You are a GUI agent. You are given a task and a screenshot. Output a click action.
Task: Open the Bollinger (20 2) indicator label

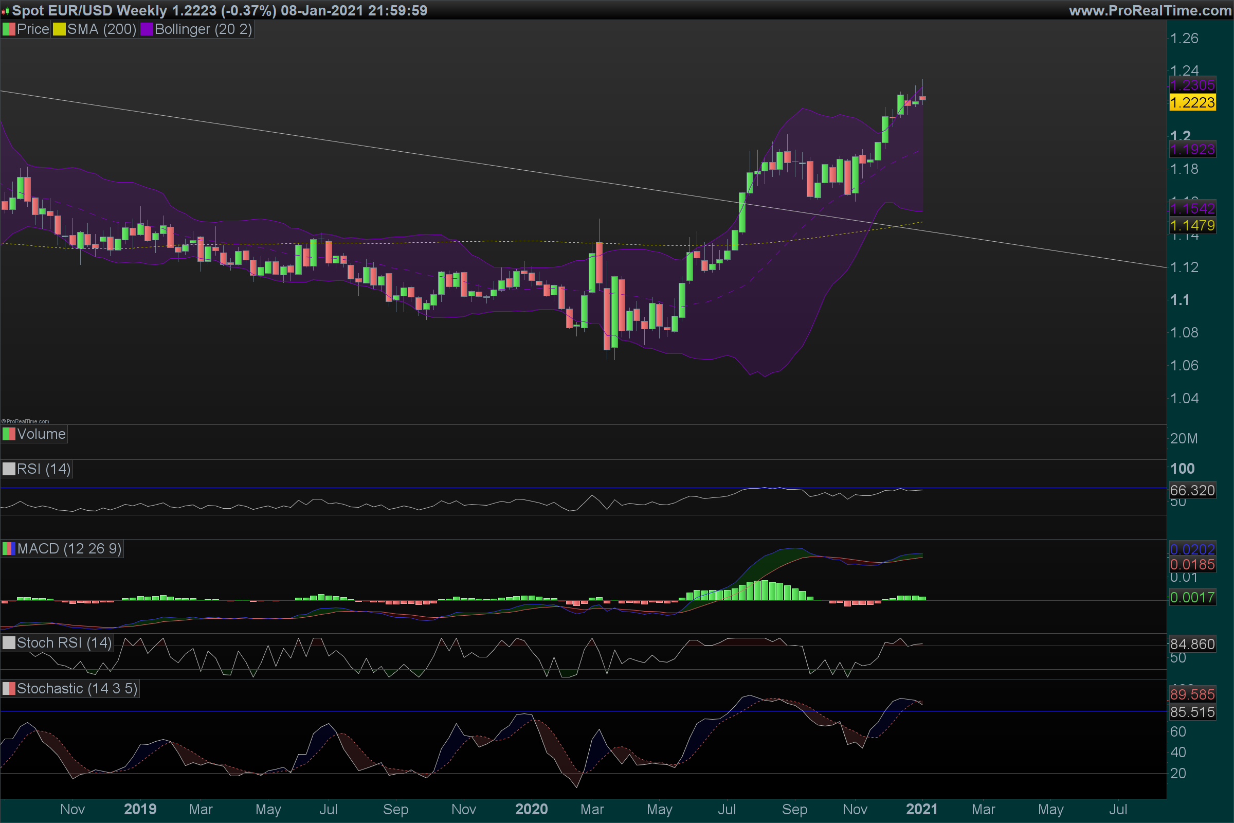click(x=203, y=29)
